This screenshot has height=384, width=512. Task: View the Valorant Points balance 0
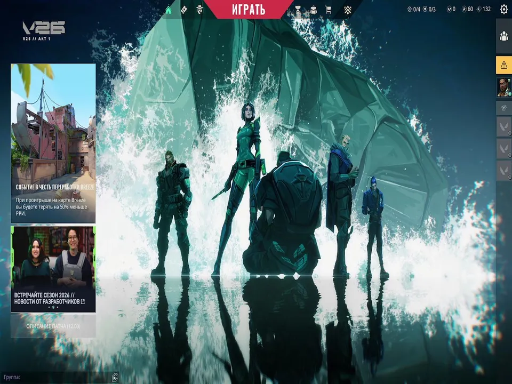click(x=451, y=9)
